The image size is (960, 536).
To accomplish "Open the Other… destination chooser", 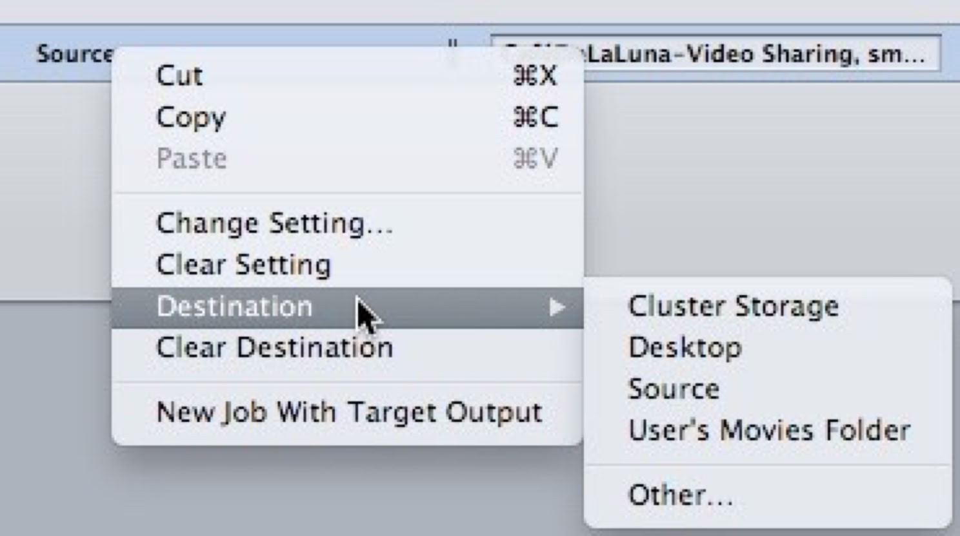I will 680,495.
